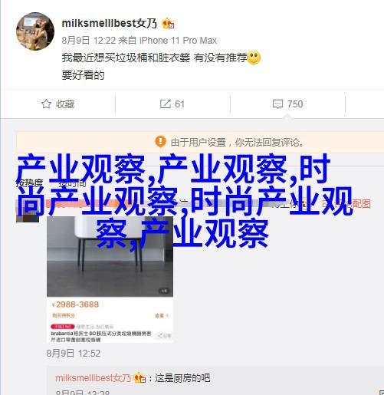
Task: Click the smiley emoji in the post text
Action: [x=254, y=58]
